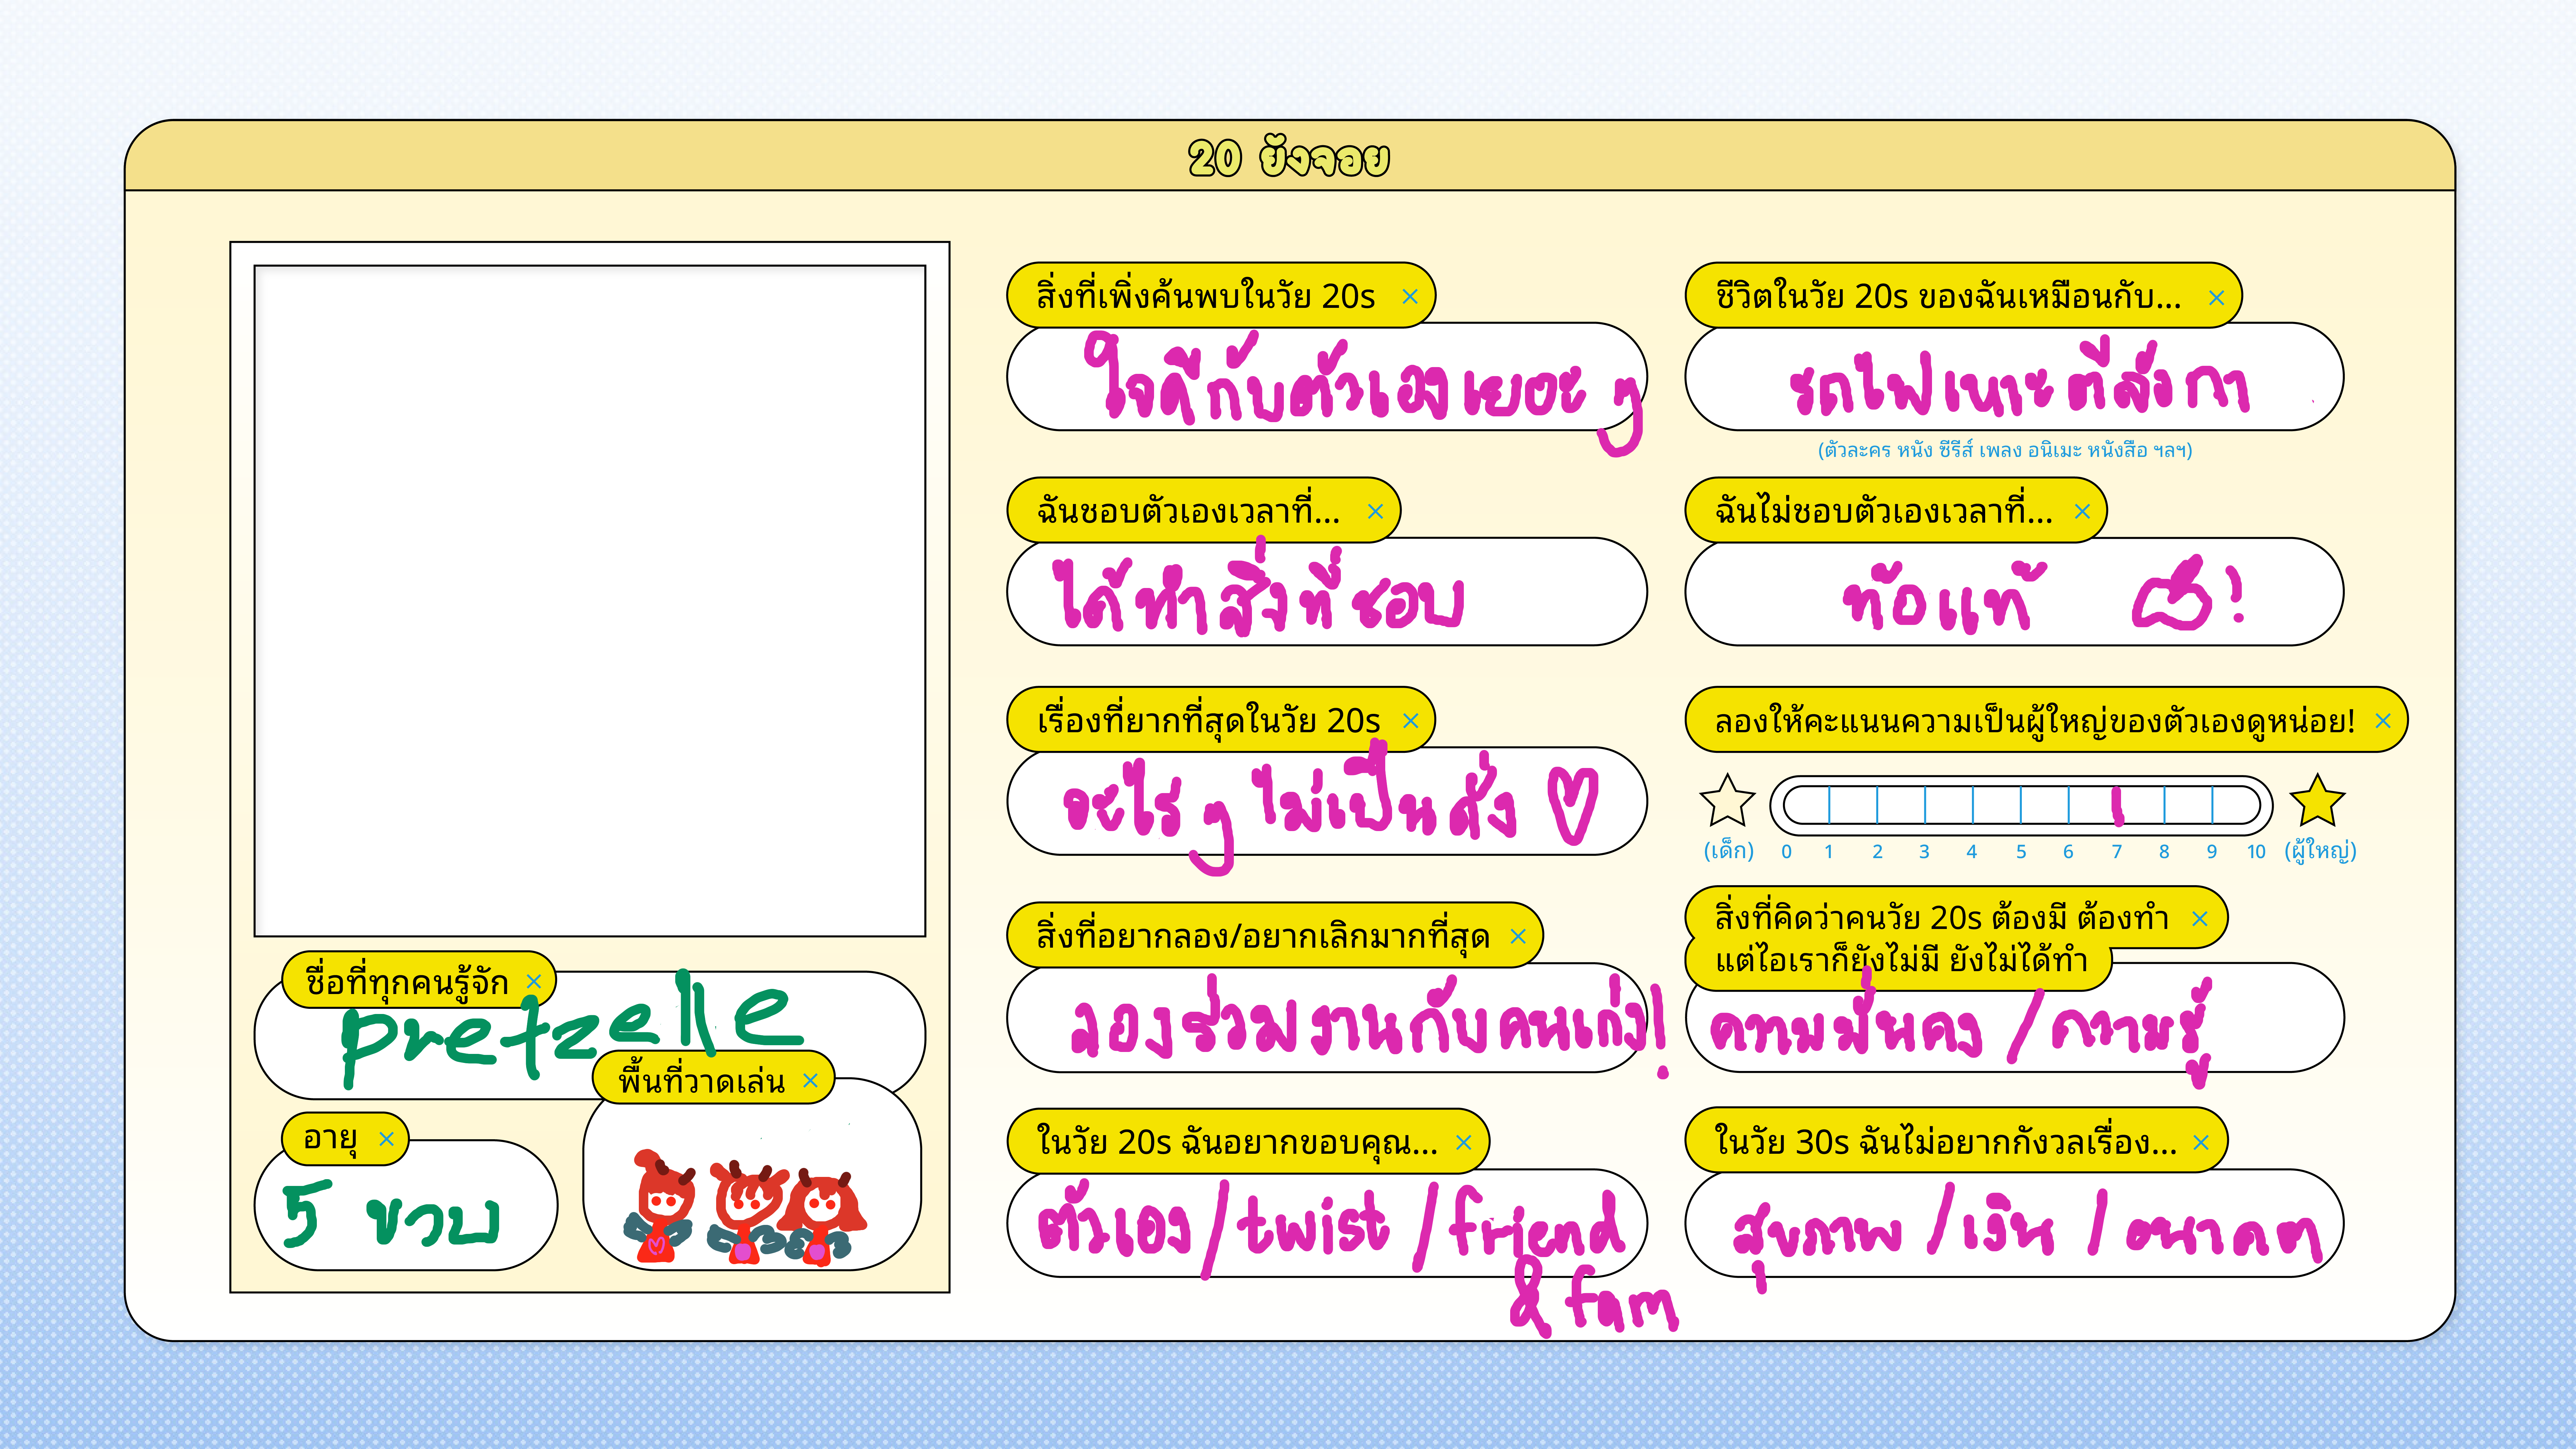The image size is (2576, 1449).
Task: Close the 'ฉันไม่ชอบตัวเองเวลาที่...' tag
Action: click(x=2082, y=512)
